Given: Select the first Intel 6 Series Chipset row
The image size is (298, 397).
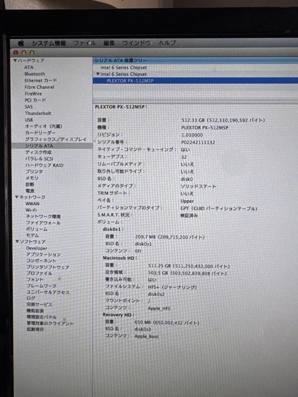Looking at the screenshot, I should [x=123, y=68].
